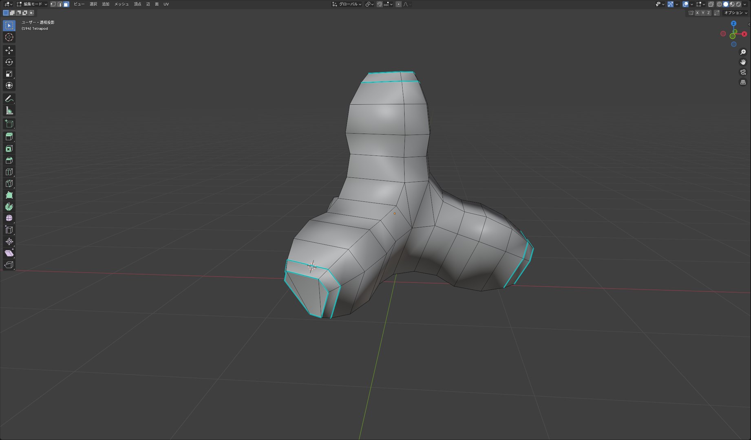Screen dimensions: 751x440
Task: Toggle mirror on Y axis
Action: click(703, 13)
